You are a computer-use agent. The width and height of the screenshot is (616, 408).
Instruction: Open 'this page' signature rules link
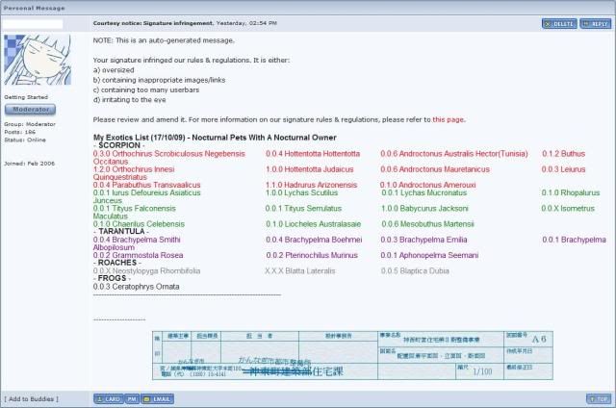tap(449, 119)
